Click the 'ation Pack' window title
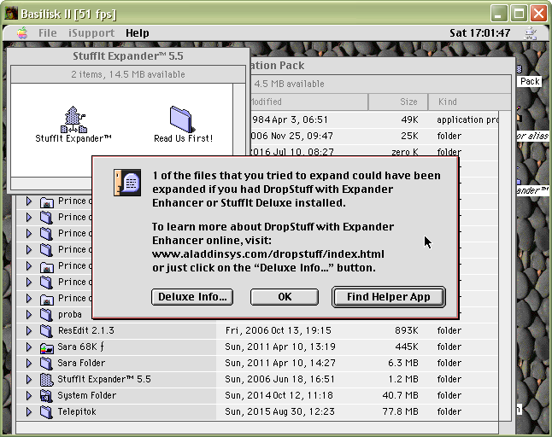The width and height of the screenshot is (552, 437). (278, 66)
